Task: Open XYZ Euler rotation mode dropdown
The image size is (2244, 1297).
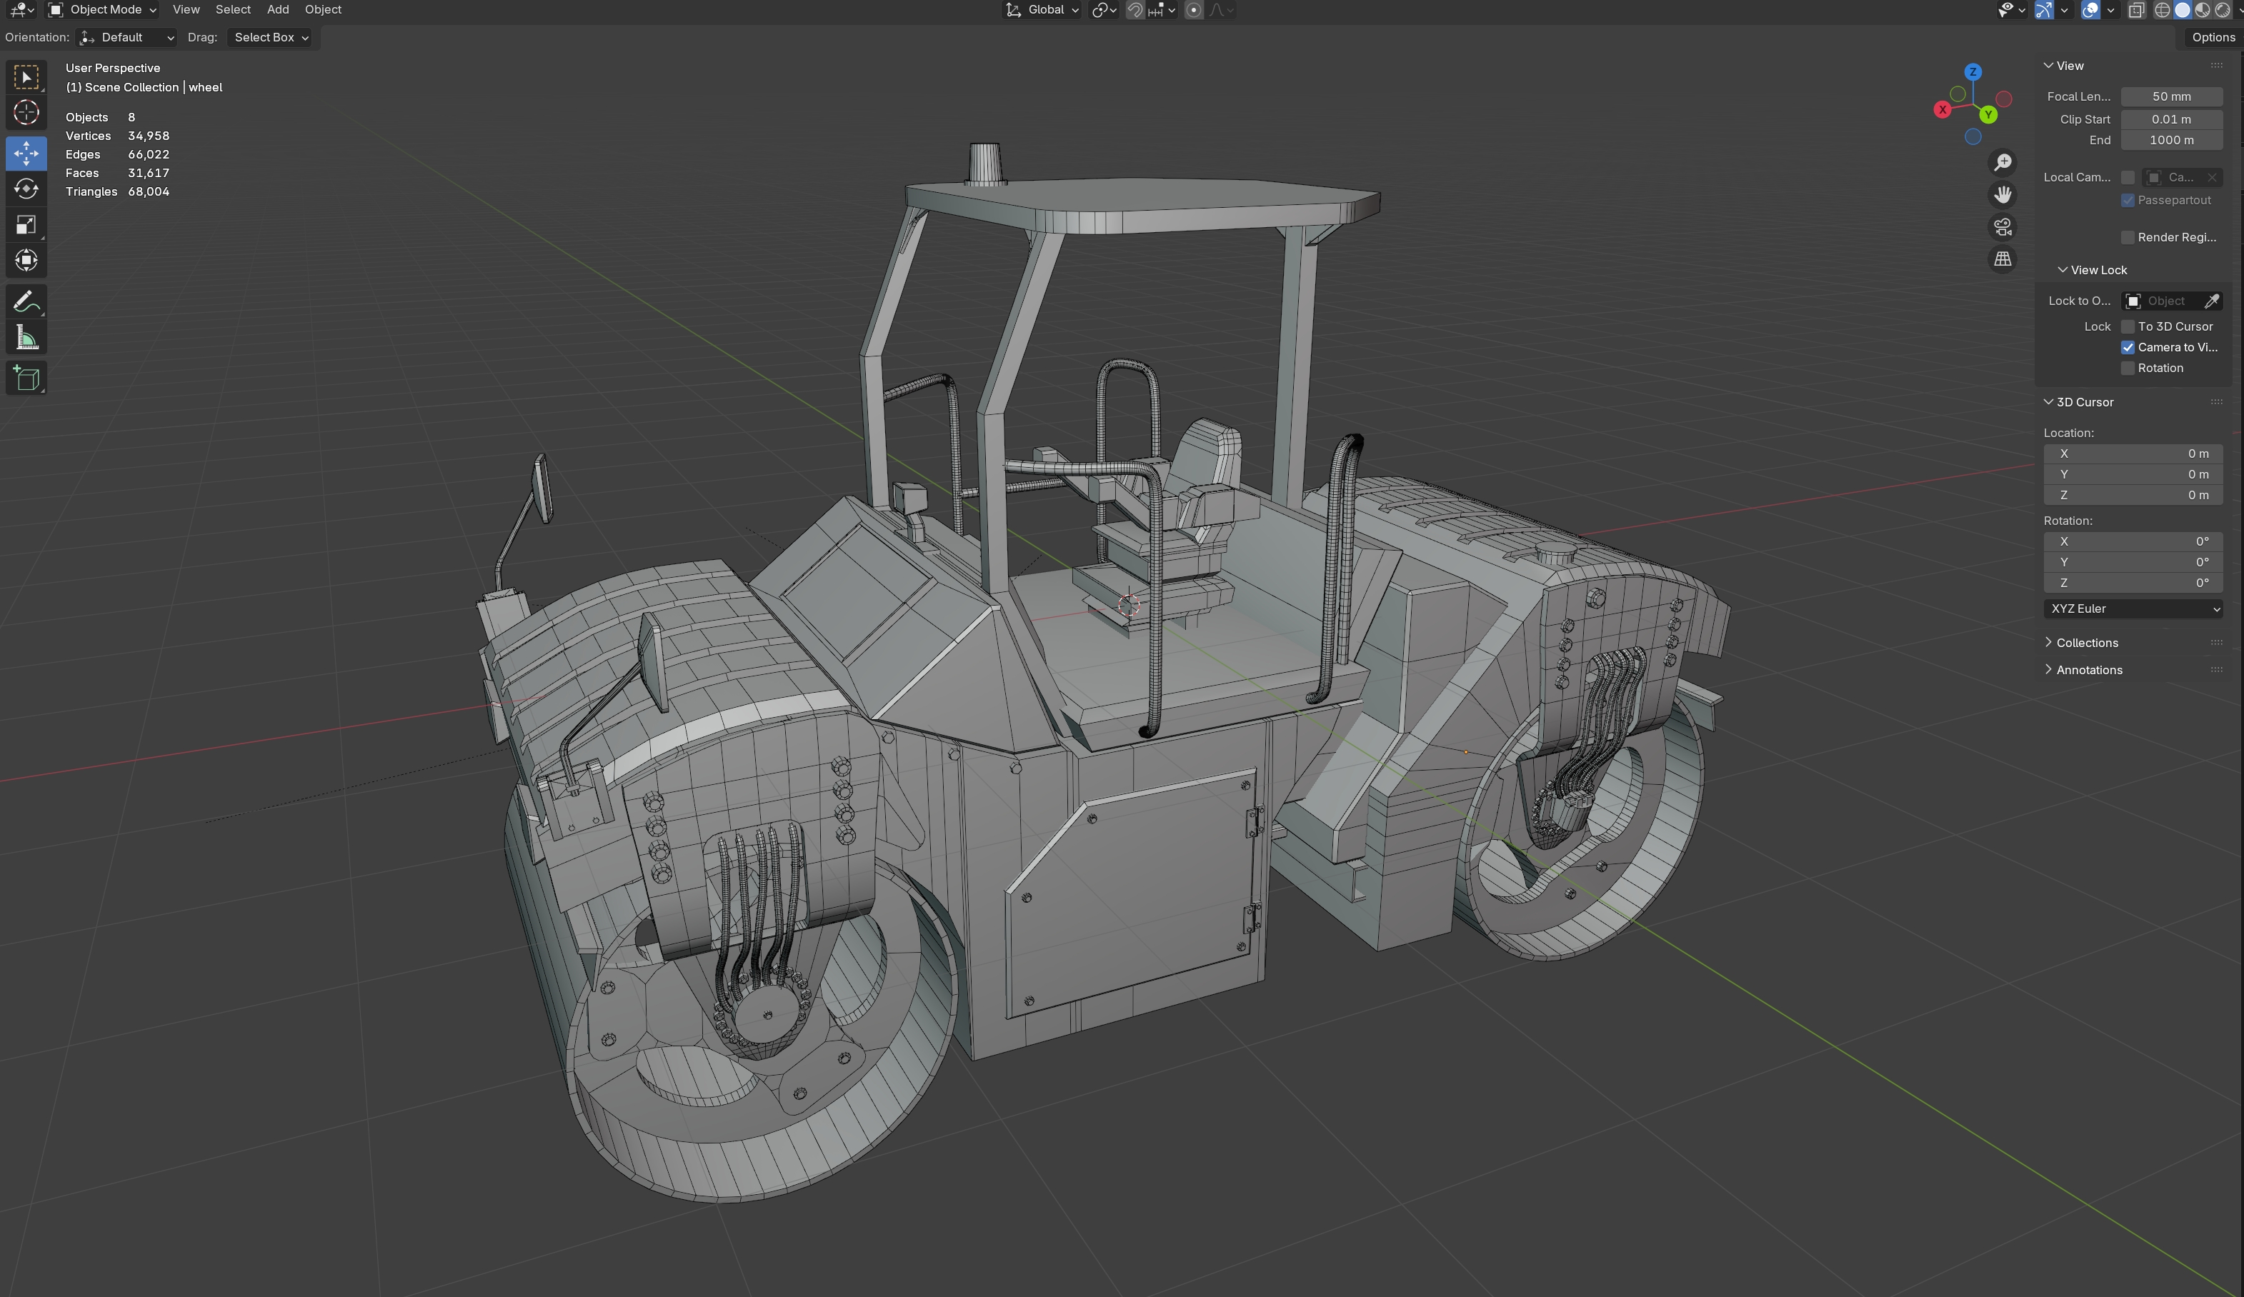Action: [x=2133, y=609]
